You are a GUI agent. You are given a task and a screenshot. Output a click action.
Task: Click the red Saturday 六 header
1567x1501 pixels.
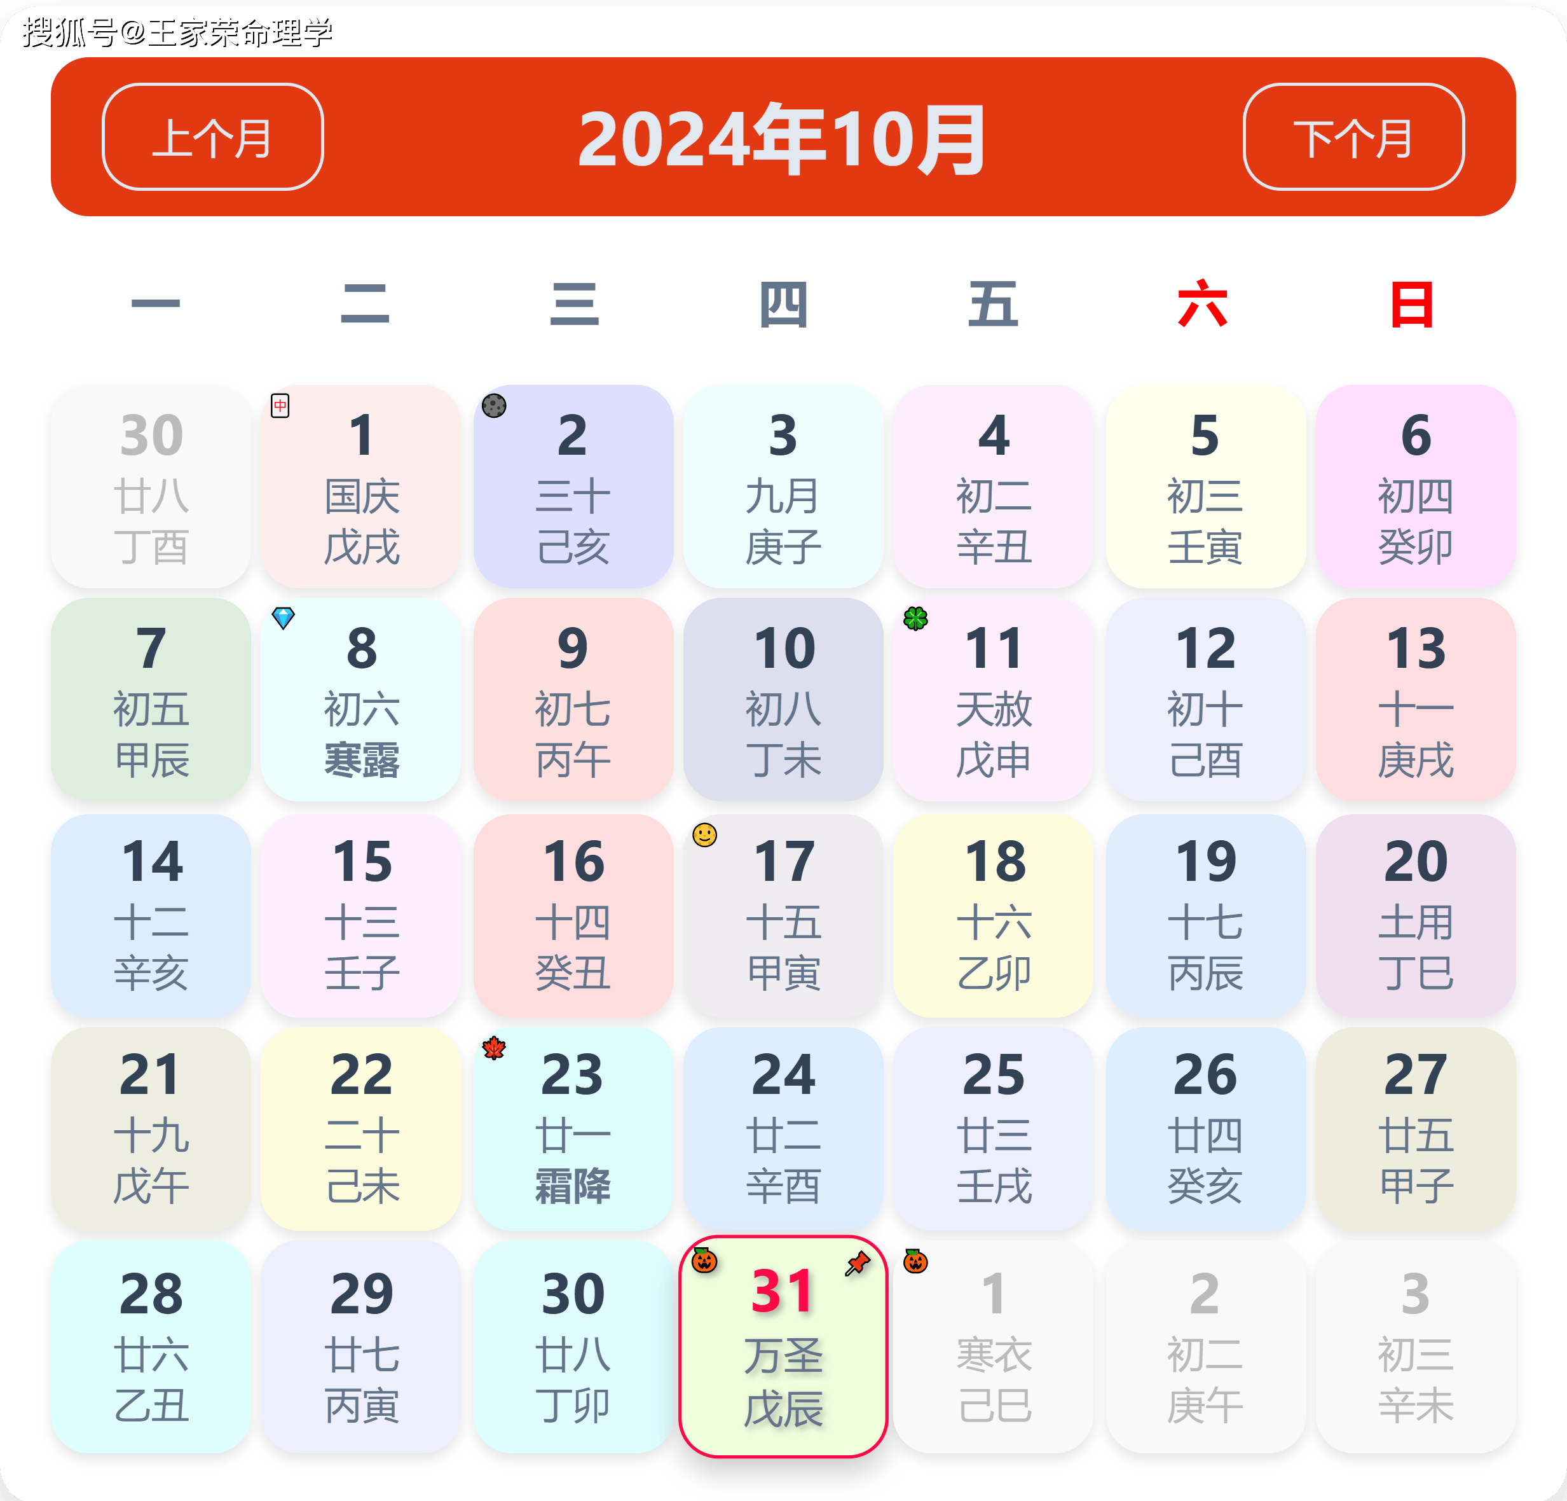pyautogui.click(x=1203, y=303)
